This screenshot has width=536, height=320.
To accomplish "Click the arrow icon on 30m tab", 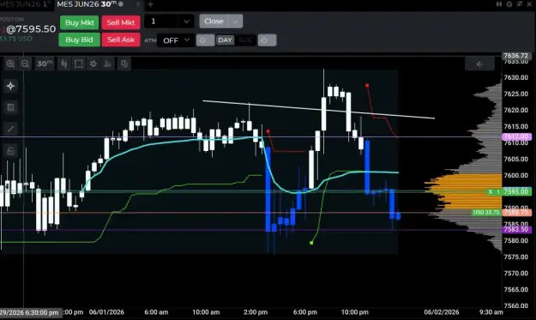I will coord(138,4).
